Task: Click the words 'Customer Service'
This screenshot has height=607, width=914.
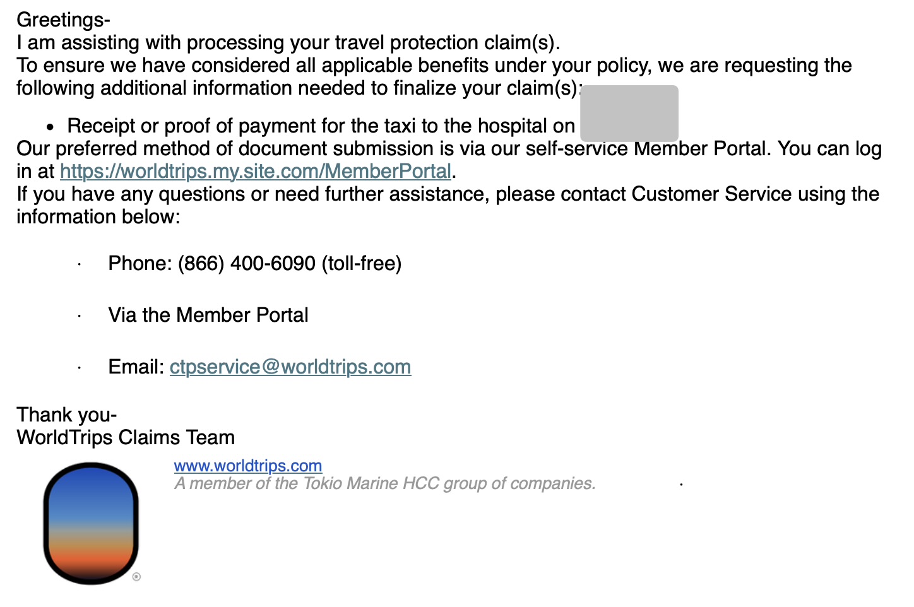Action: [711, 194]
